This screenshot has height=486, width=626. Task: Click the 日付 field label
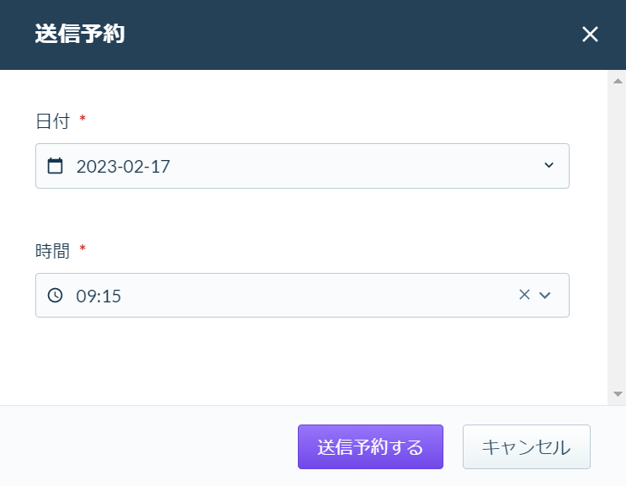click(53, 120)
